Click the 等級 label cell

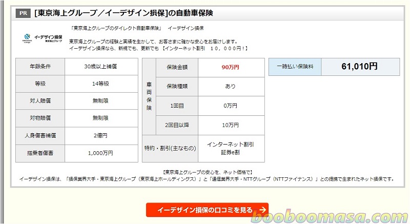pos(40,84)
